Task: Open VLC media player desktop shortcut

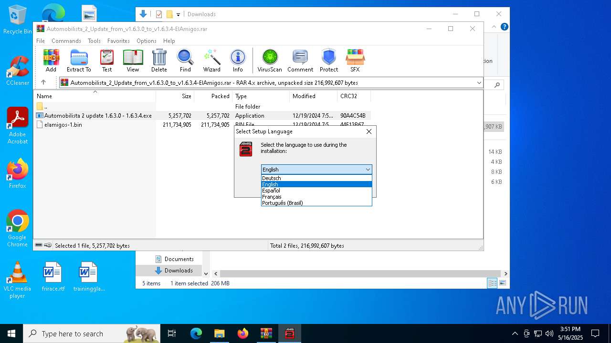Action: click(x=17, y=280)
